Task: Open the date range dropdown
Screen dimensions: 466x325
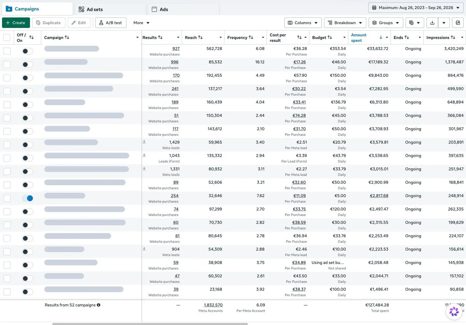Action: tap(416, 8)
